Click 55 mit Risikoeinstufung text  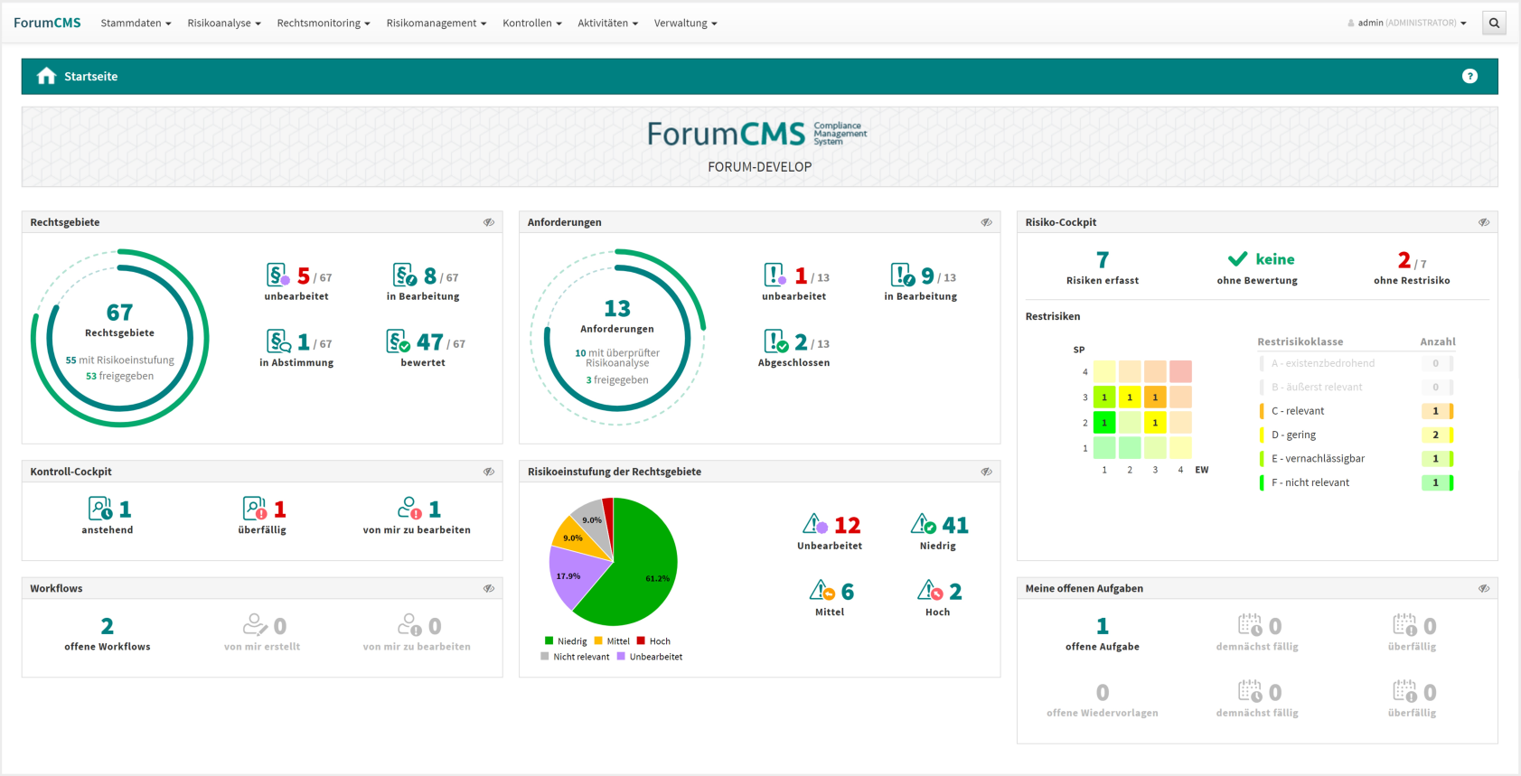pos(119,360)
